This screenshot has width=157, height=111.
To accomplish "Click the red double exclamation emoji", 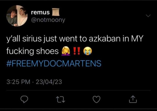I will (x=77, y=51).
